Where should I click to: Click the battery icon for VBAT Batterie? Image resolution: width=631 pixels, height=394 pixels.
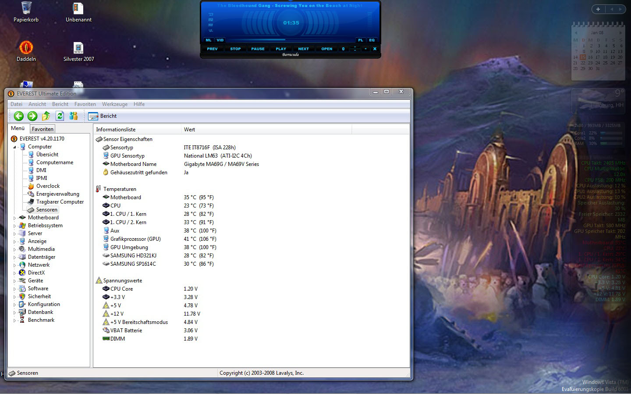(x=106, y=331)
